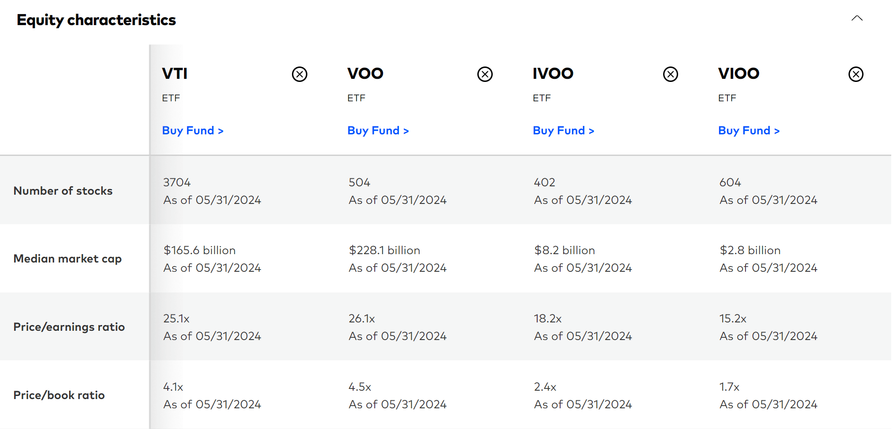The height and width of the screenshot is (429, 893).
Task: Click Buy Fund under IVOO
Action: [x=563, y=130]
